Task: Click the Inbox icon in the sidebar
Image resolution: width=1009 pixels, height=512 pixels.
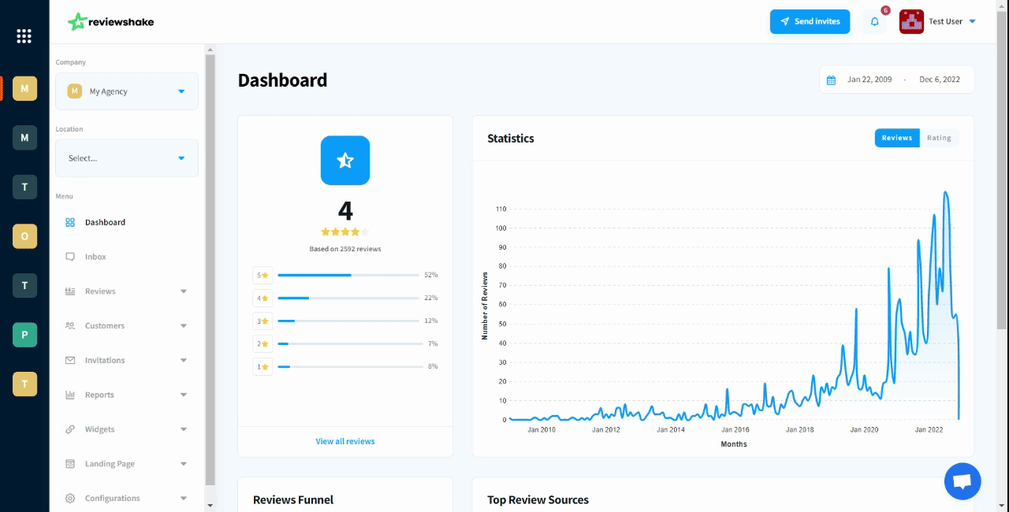Action: point(70,257)
